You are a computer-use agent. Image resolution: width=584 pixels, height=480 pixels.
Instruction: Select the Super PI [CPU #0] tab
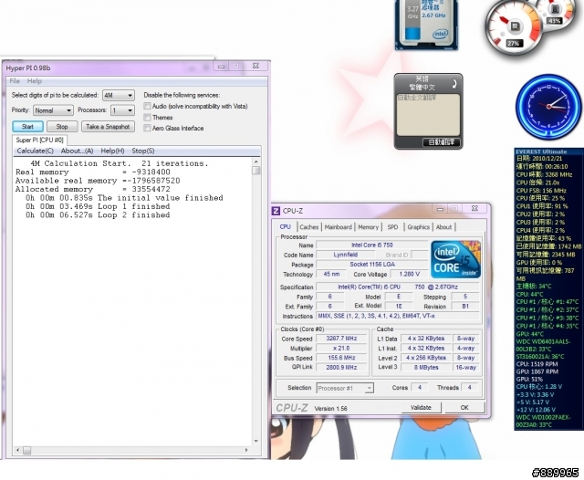39,141
